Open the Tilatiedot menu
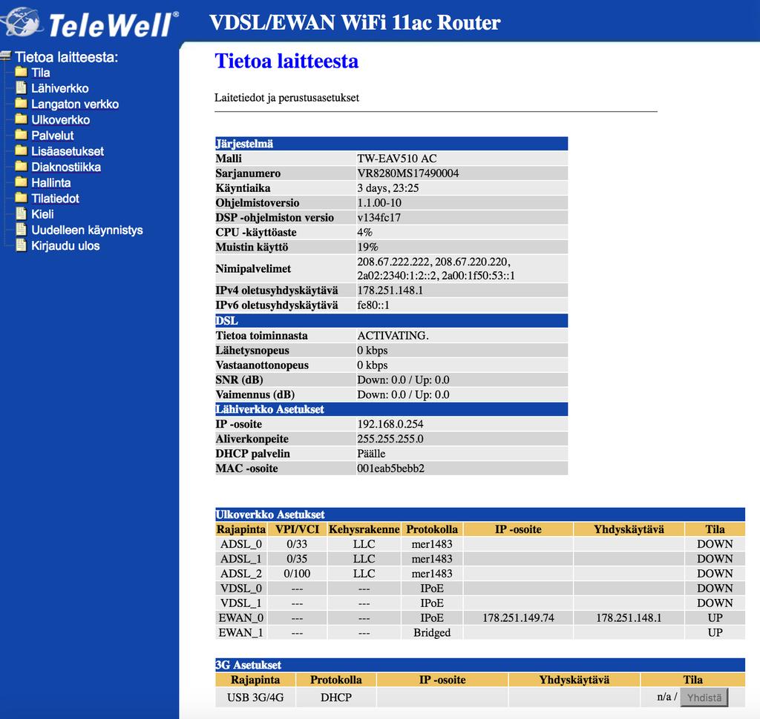This screenshot has width=760, height=719. click(x=55, y=199)
